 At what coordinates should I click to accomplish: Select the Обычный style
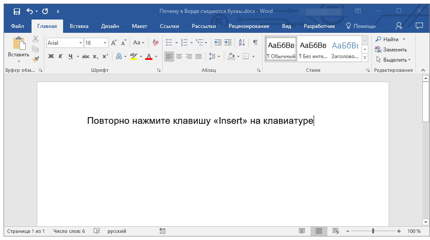281,50
